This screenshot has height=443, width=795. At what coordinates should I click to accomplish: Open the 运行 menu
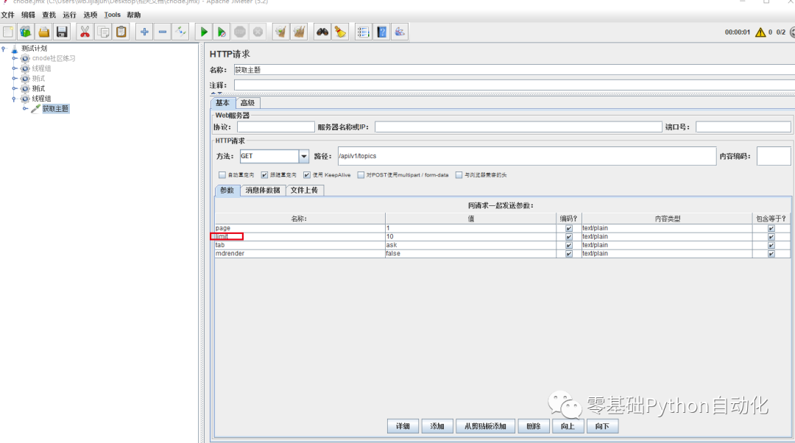[x=69, y=15]
